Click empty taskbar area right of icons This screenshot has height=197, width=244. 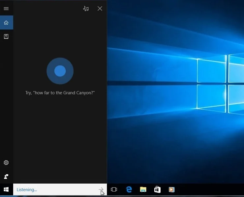[x=211, y=189]
